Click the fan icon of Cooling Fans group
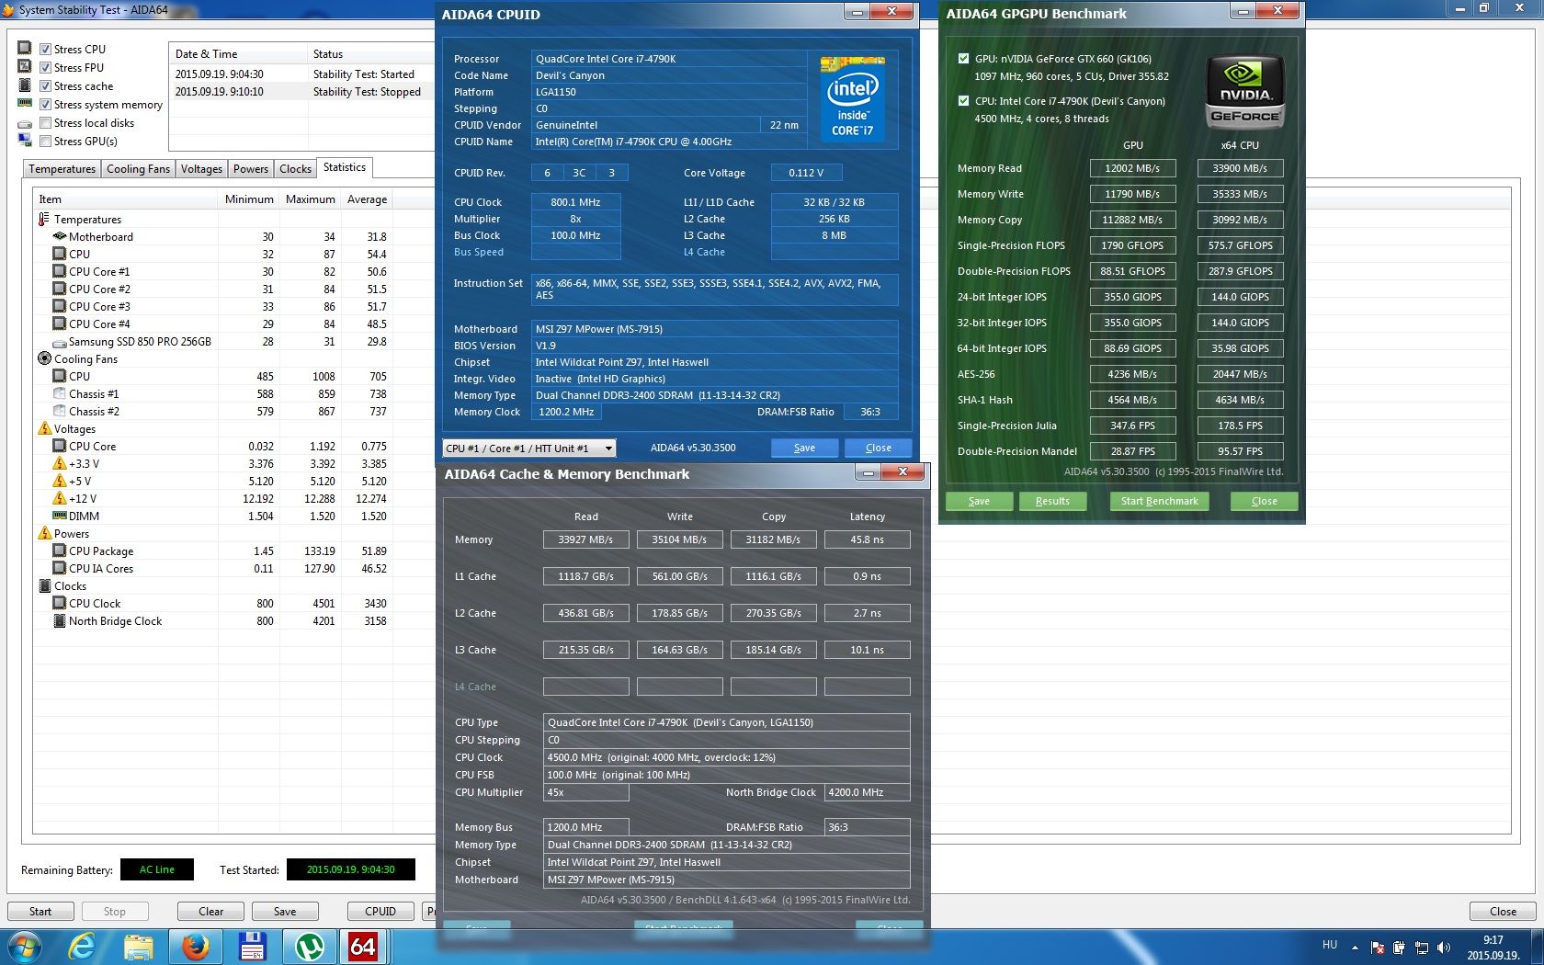This screenshot has height=965, width=1544. coord(44,358)
